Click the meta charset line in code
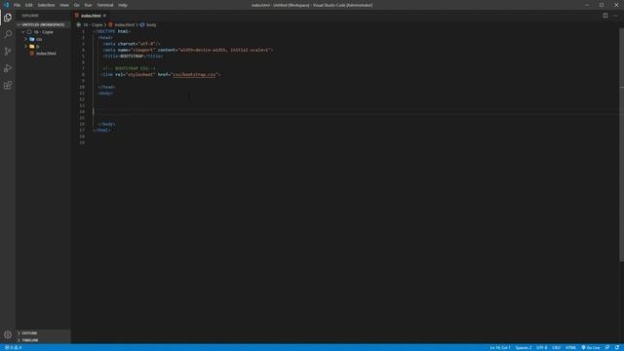The height and width of the screenshot is (351, 624). pos(132,44)
